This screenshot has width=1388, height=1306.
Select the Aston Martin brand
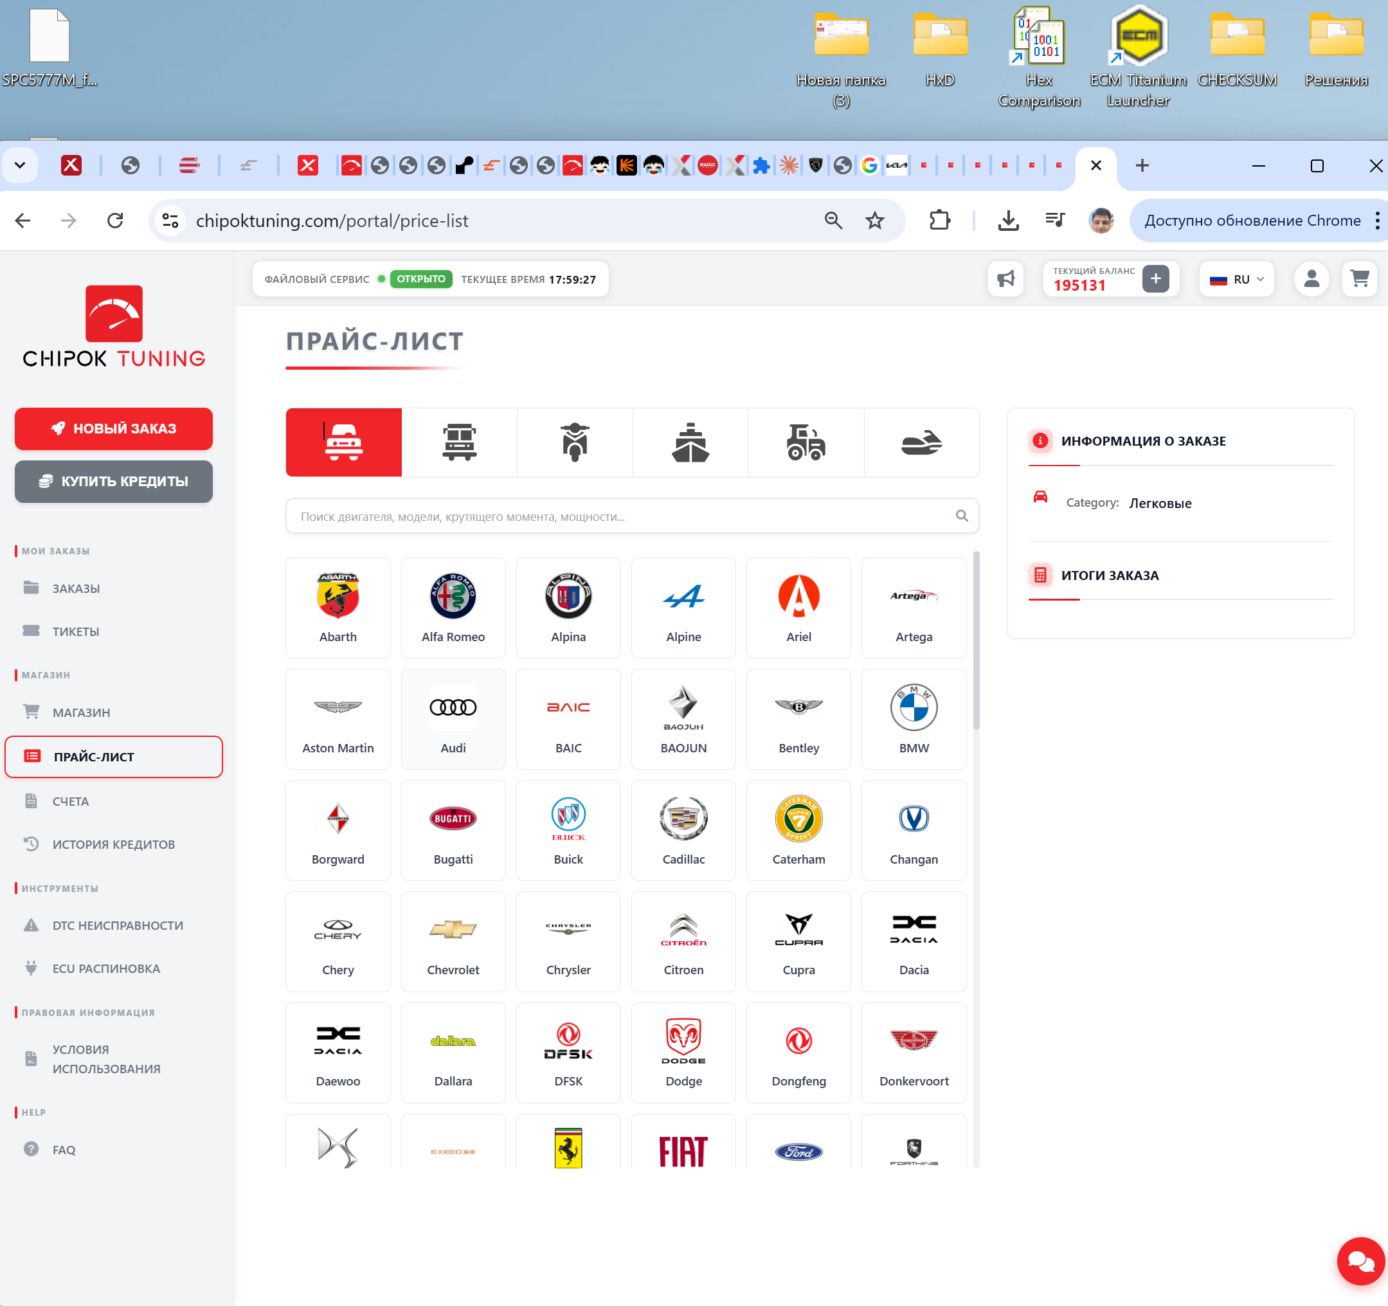(x=338, y=720)
